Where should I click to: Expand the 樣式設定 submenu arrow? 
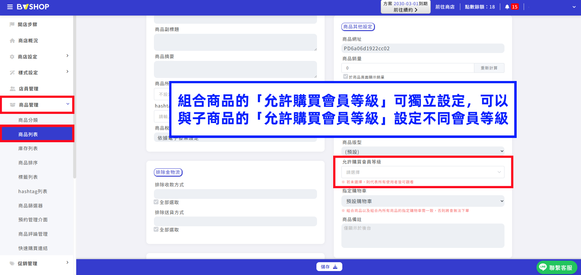(67, 72)
